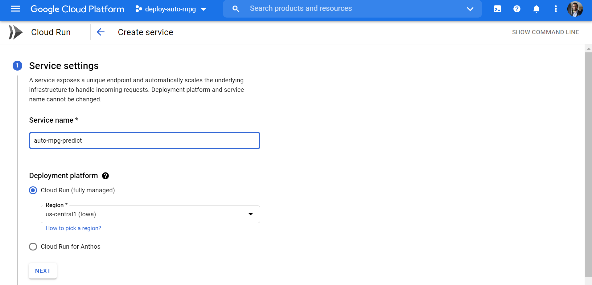Screen dimensions: 592x285
Task: Click the Create service page title
Action: 146,32
